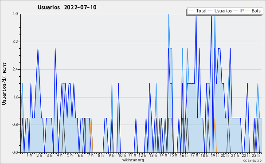The image size is (266, 164).
Task: Click the '17 h' x-axis label
Action: (x=194, y=155)
